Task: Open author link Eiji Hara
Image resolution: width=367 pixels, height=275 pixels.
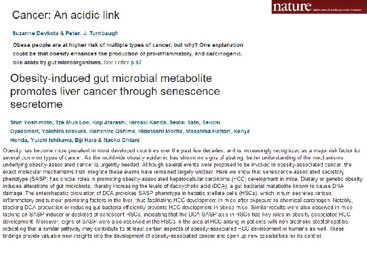Action: 86,140
